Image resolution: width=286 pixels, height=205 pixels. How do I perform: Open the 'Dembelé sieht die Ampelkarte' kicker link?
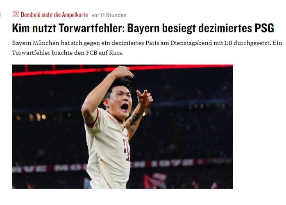tap(54, 15)
